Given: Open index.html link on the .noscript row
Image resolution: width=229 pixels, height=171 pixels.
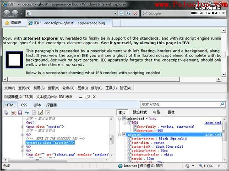Looking at the screenshot, I should (213, 135).
